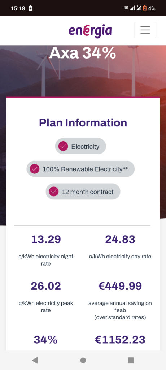Tap the 24.83 day rate value
Screen dimensions: 166x370
pyautogui.click(x=120, y=239)
